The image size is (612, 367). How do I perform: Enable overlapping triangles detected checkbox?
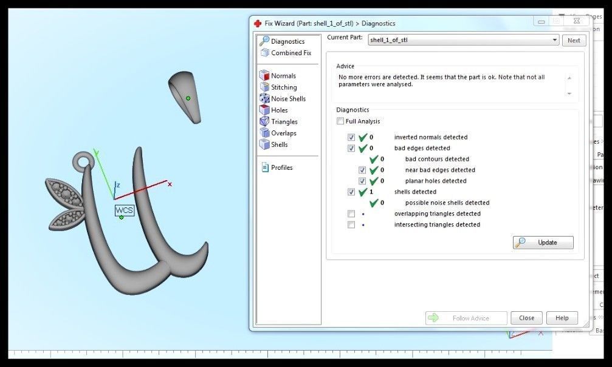[351, 214]
